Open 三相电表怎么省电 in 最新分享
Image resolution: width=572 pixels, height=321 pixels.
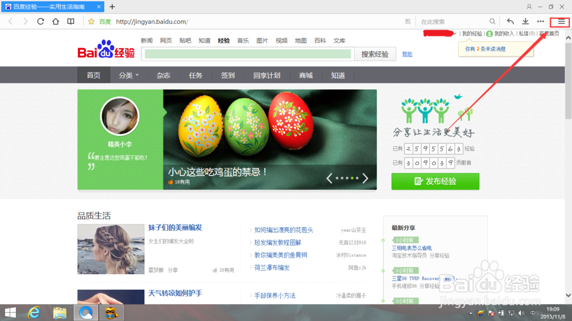[411, 248]
